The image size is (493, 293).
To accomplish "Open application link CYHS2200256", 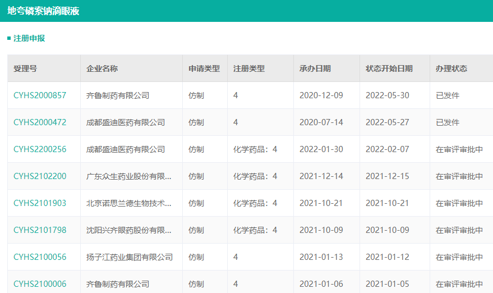I will coord(40,149).
